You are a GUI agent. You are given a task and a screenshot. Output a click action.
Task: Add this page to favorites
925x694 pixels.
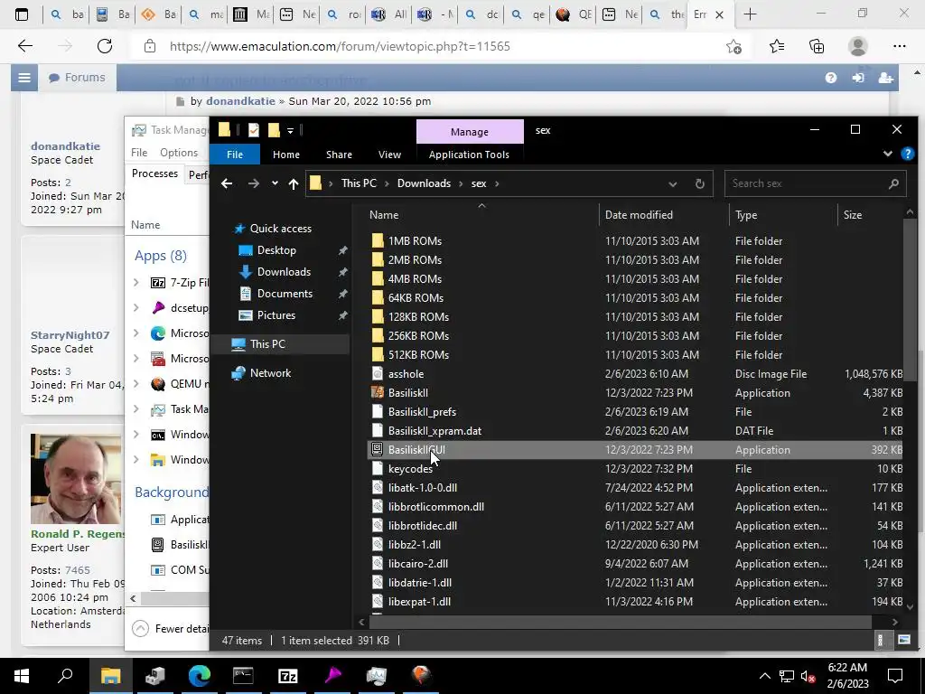click(x=733, y=46)
